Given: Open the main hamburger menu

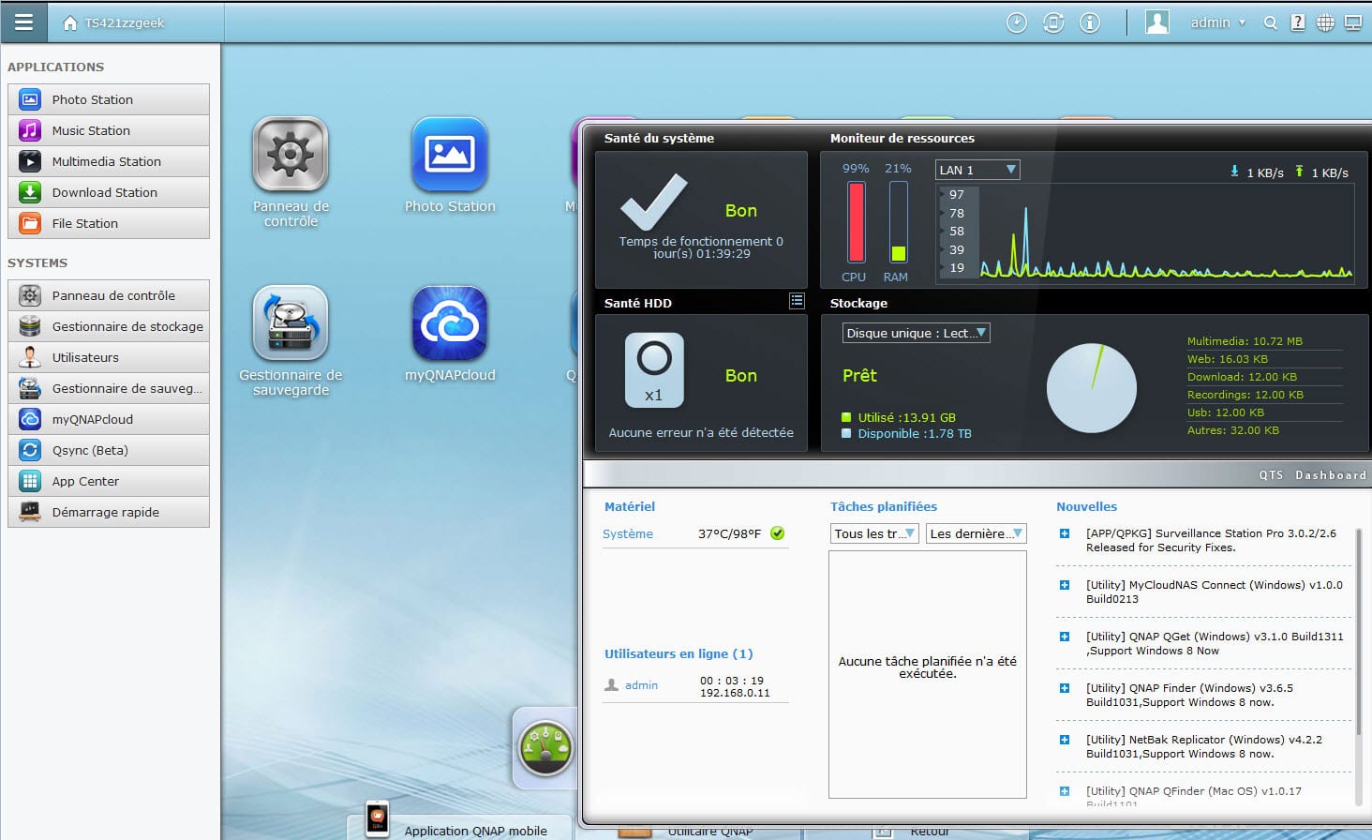Looking at the screenshot, I should (x=23, y=22).
